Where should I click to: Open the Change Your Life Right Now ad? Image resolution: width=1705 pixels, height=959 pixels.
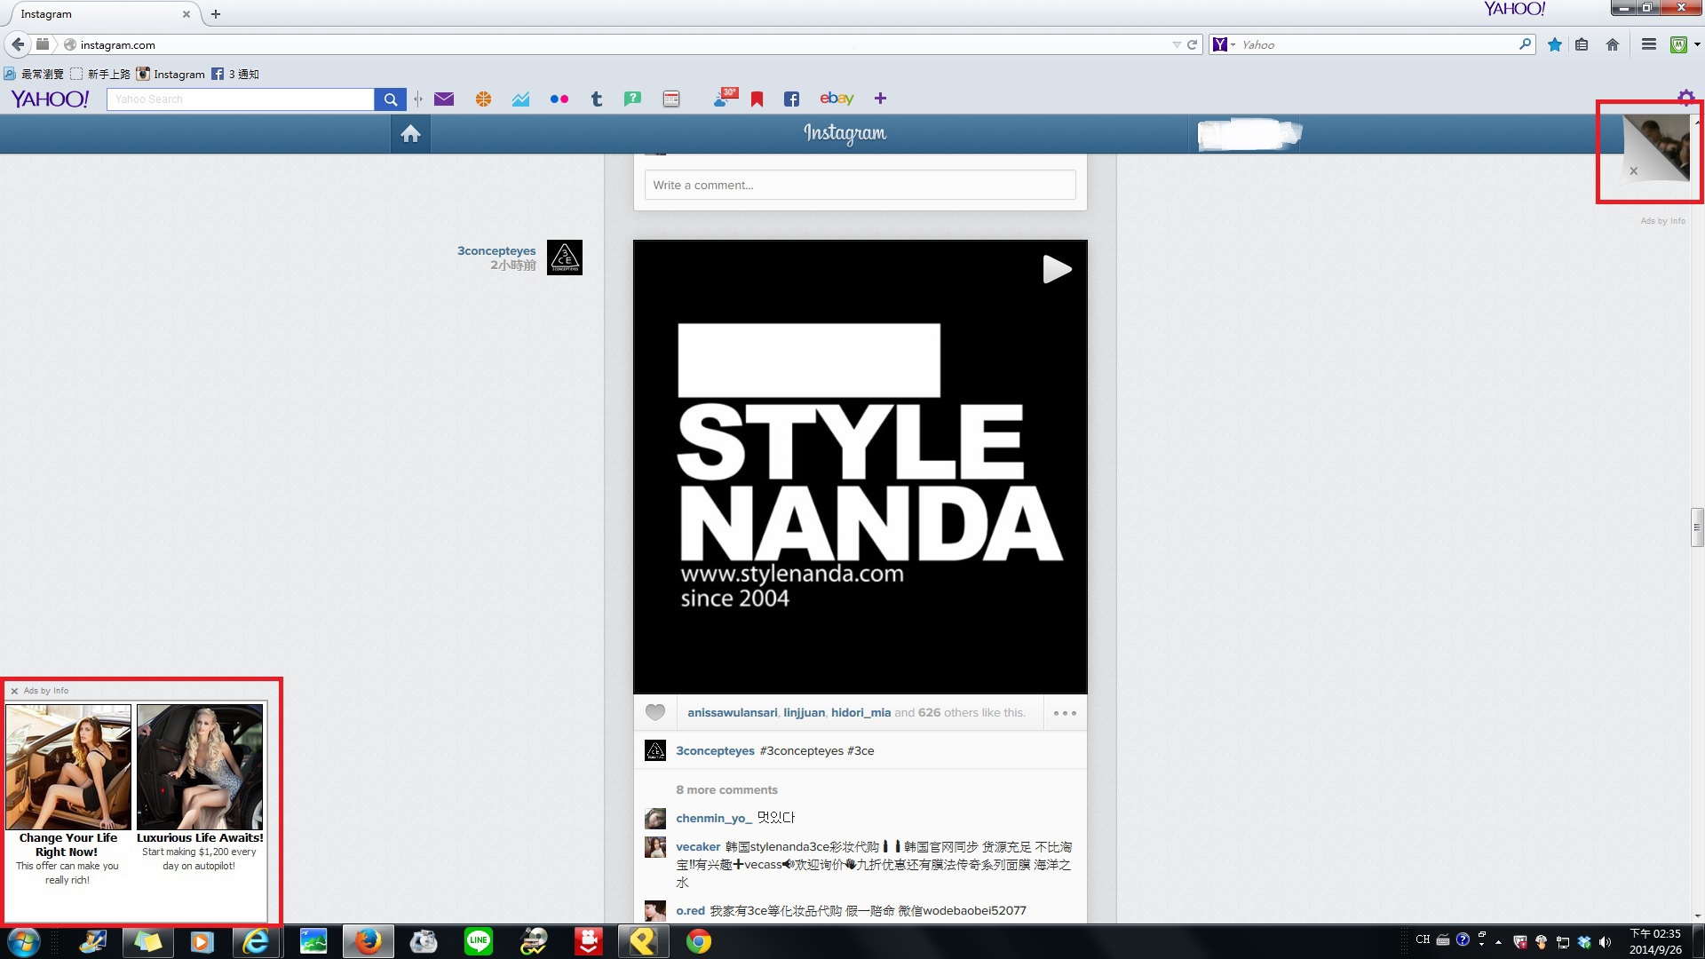(67, 795)
